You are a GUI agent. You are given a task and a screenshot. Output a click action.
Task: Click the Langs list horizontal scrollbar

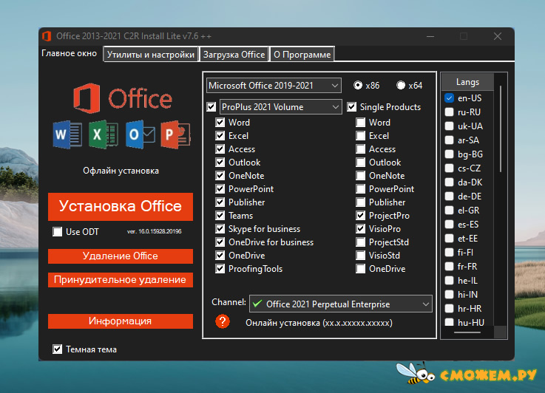[x=467, y=332]
